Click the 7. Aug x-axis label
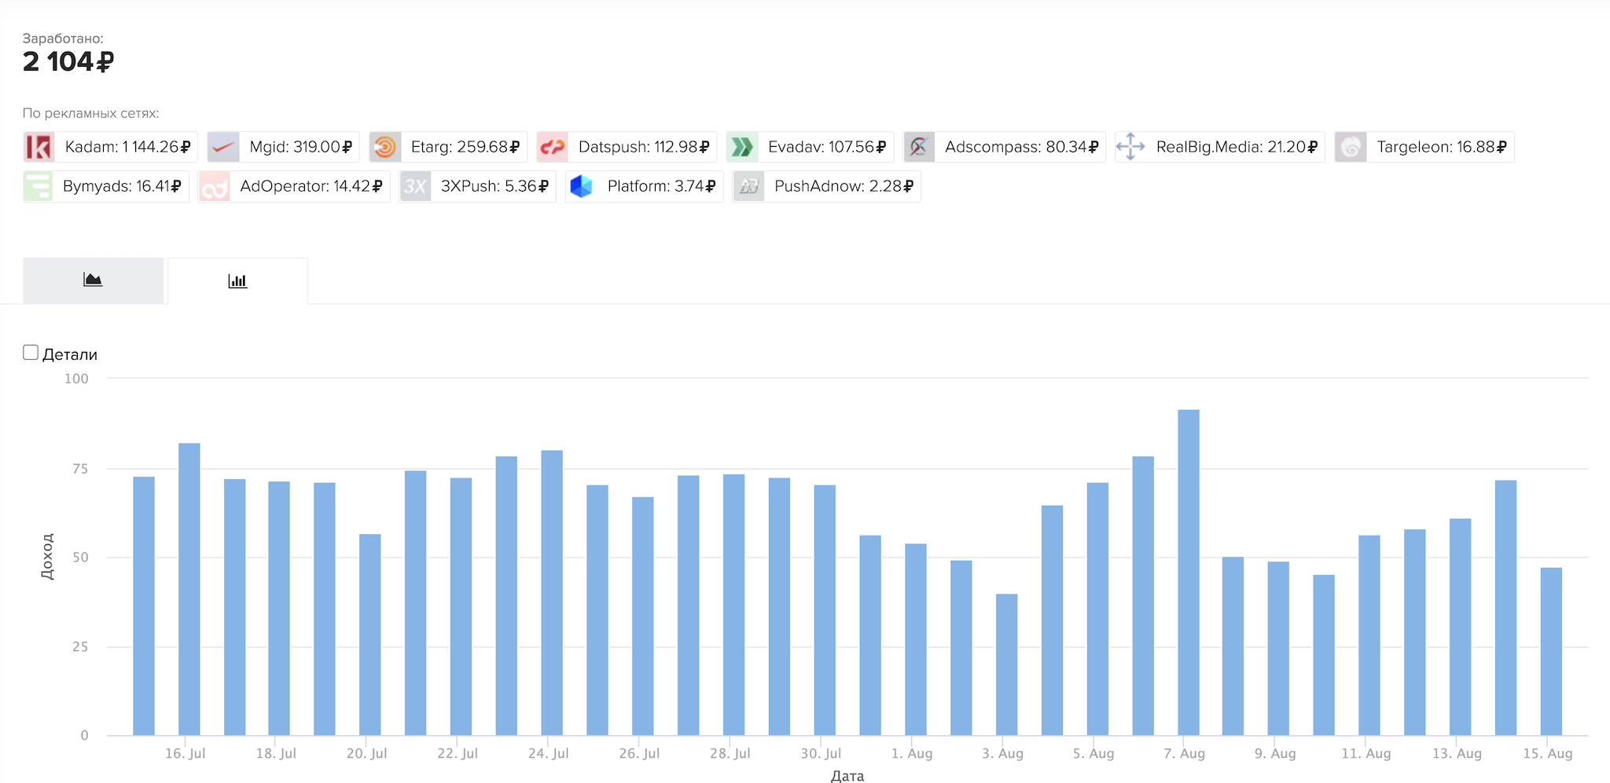Viewport: 1610px width, 783px height. [x=1184, y=754]
